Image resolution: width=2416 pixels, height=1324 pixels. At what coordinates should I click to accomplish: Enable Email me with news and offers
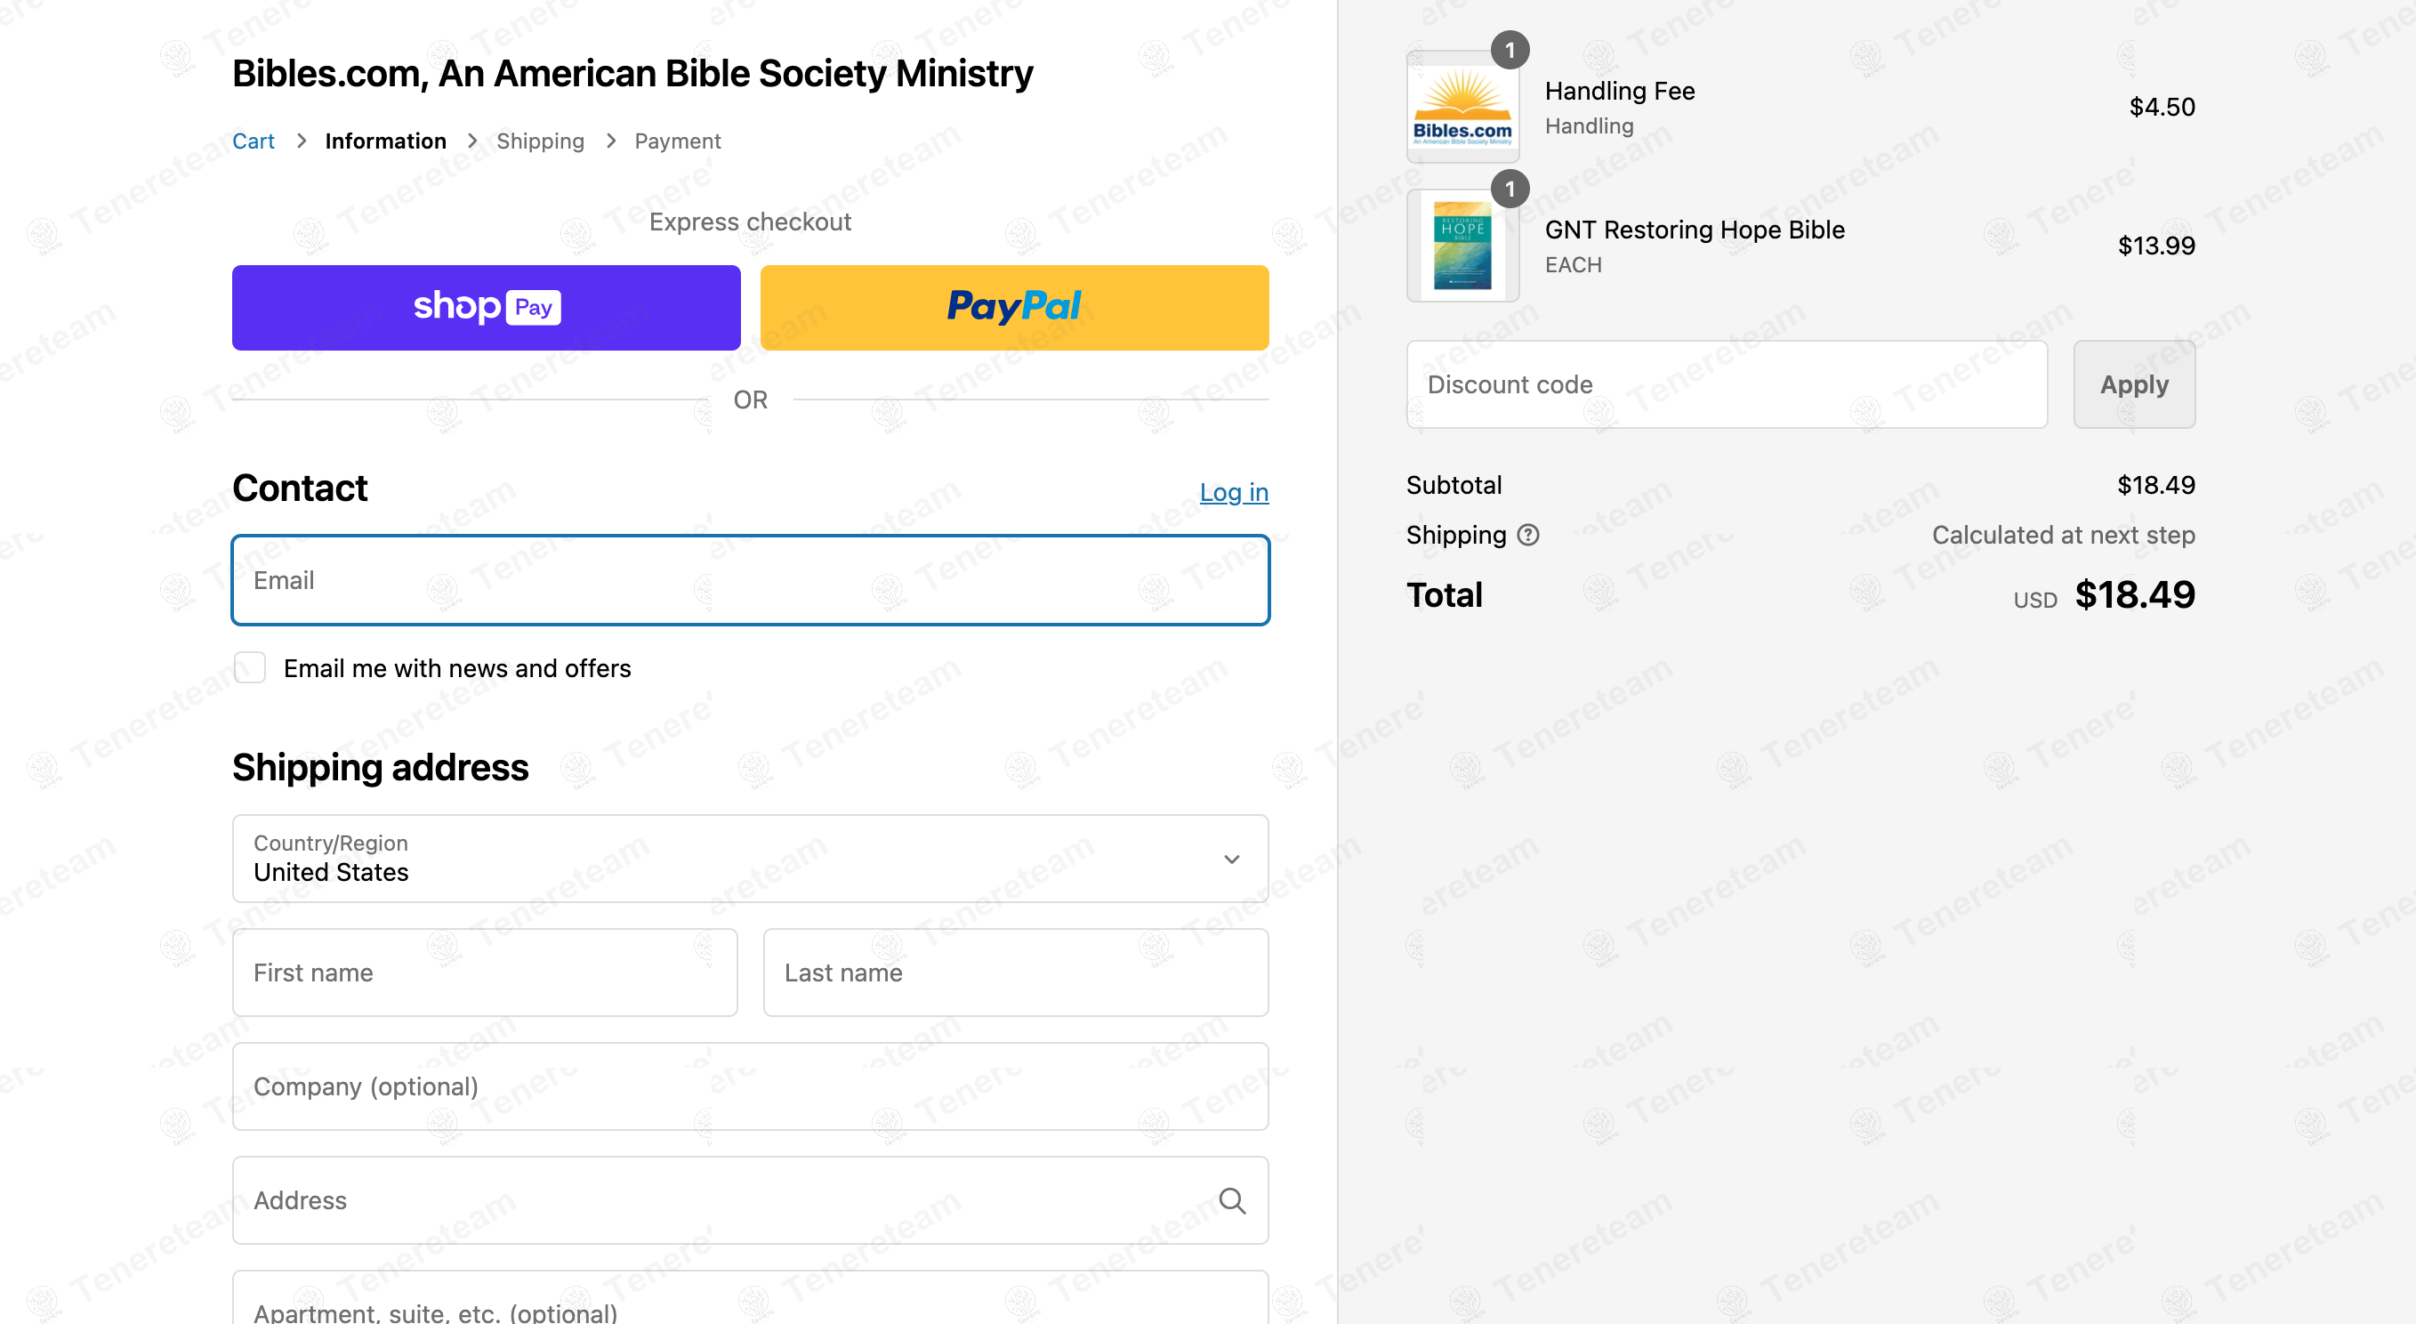(249, 668)
